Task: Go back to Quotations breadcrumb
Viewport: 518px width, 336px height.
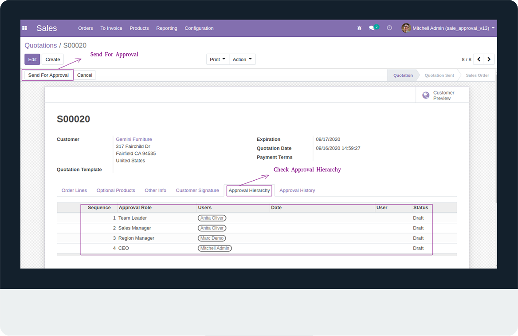Action: point(41,45)
